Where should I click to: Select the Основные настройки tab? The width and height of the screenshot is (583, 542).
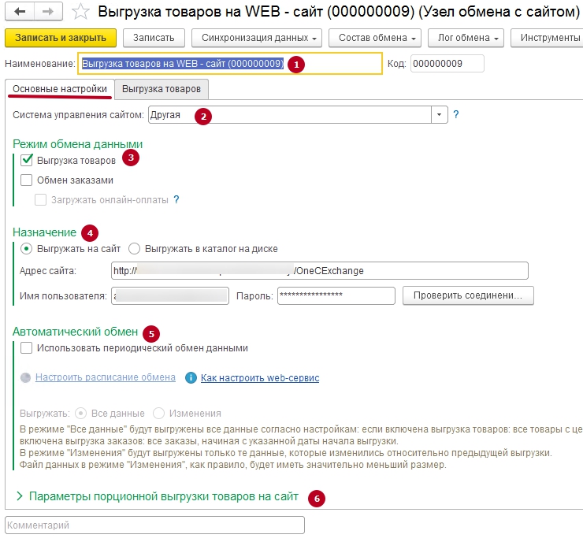60,89
